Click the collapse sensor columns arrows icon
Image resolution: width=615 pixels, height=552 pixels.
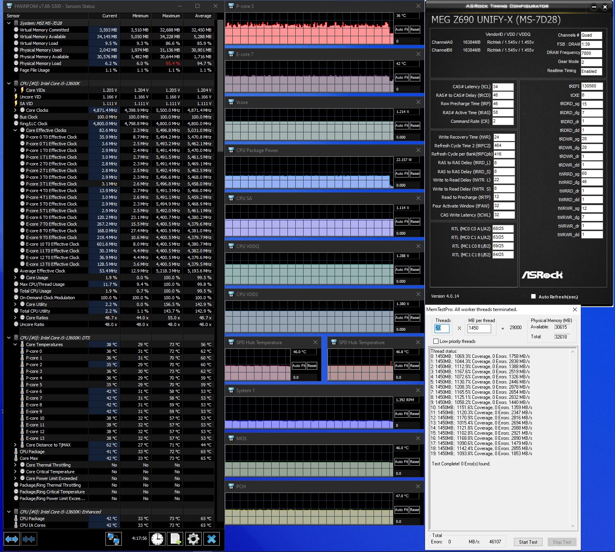[29, 539]
